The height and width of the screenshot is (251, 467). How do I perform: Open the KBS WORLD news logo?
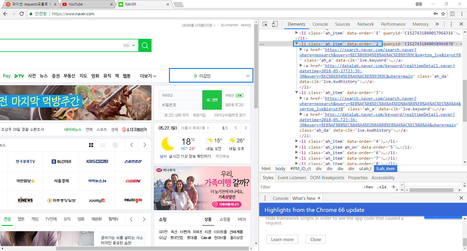point(97,161)
